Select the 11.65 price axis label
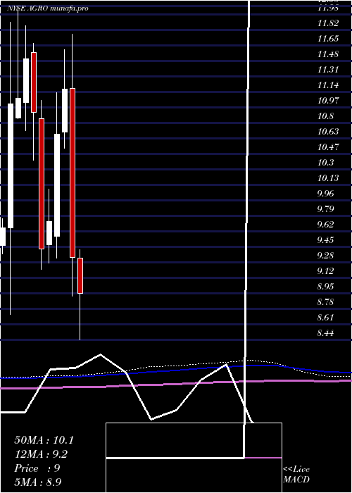This screenshot has width=352, height=493. click(x=328, y=39)
